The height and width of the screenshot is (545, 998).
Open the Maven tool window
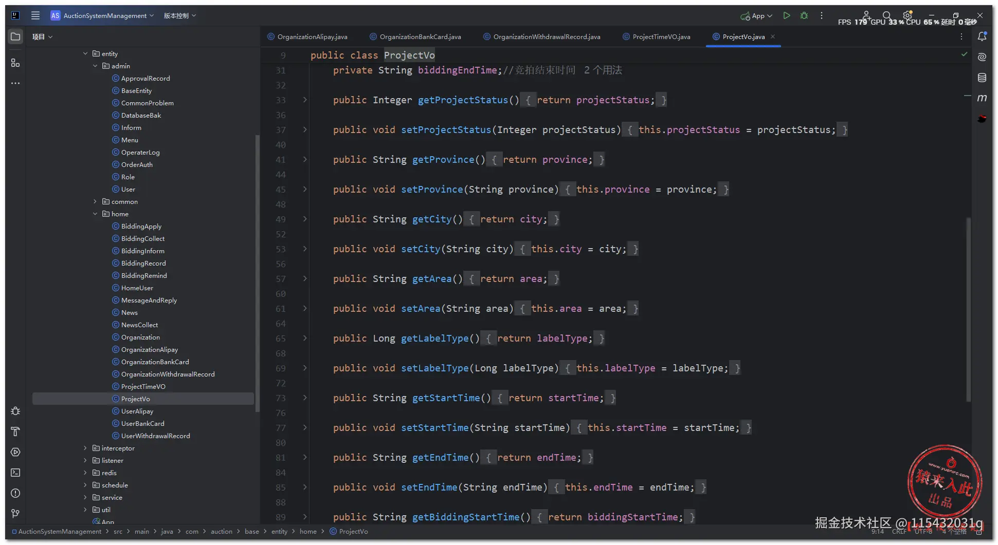tap(982, 98)
